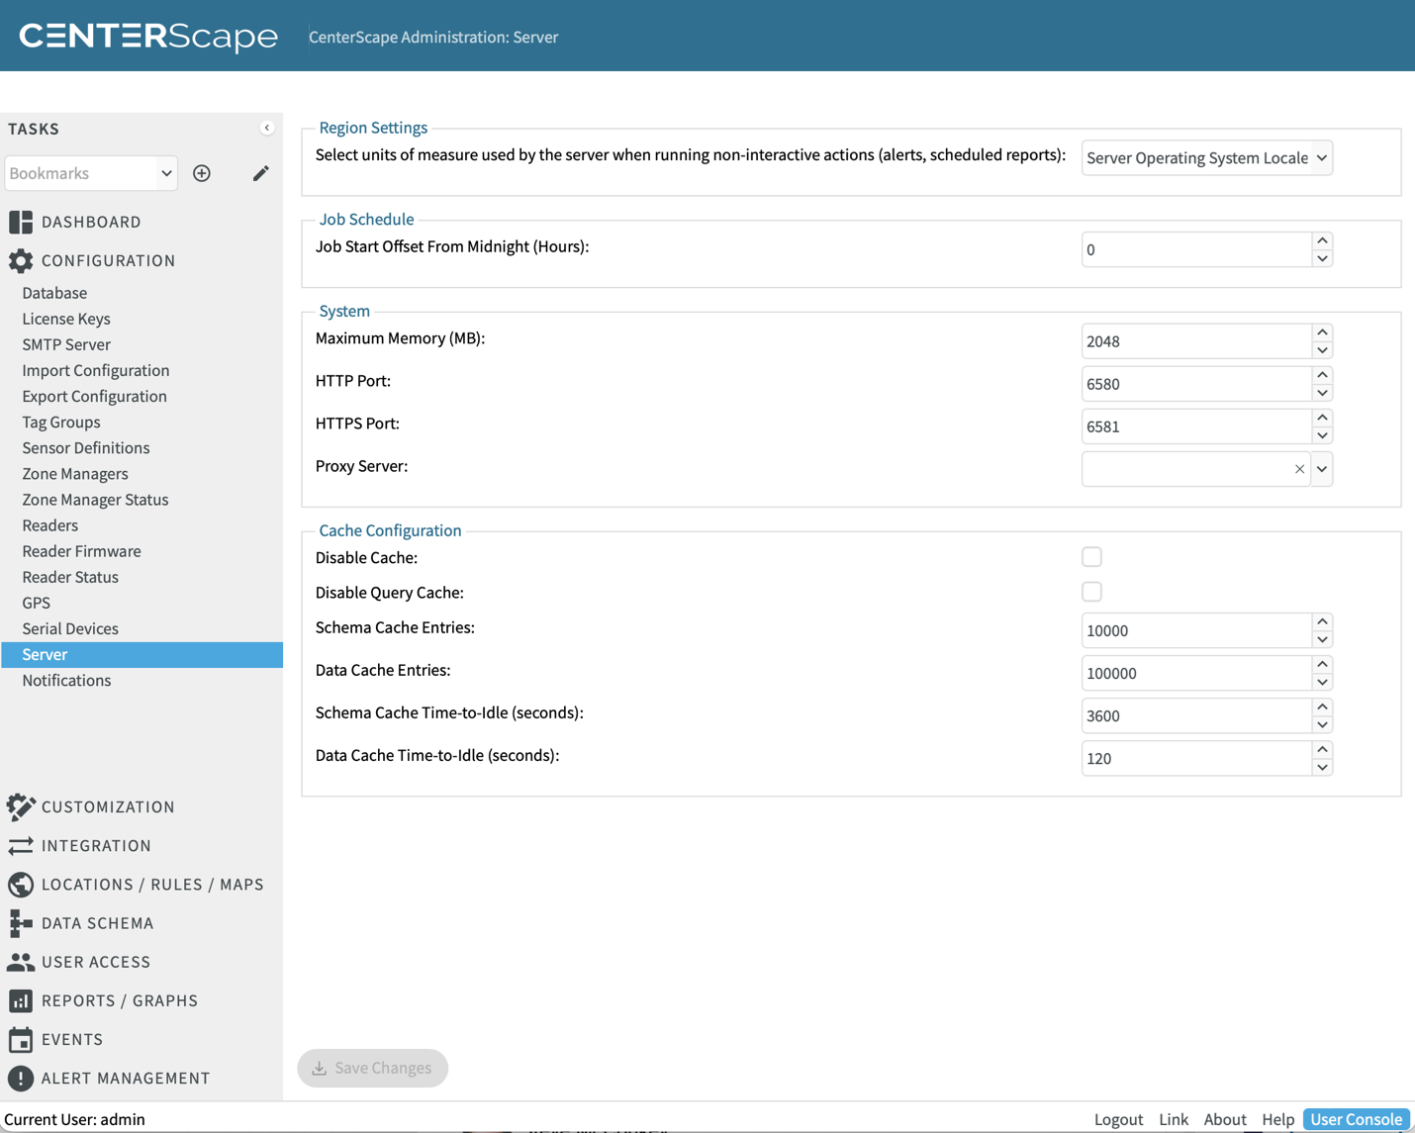Click the add bookmark plus icon
The image size is (1415, 1133).
tap(202, 173)
